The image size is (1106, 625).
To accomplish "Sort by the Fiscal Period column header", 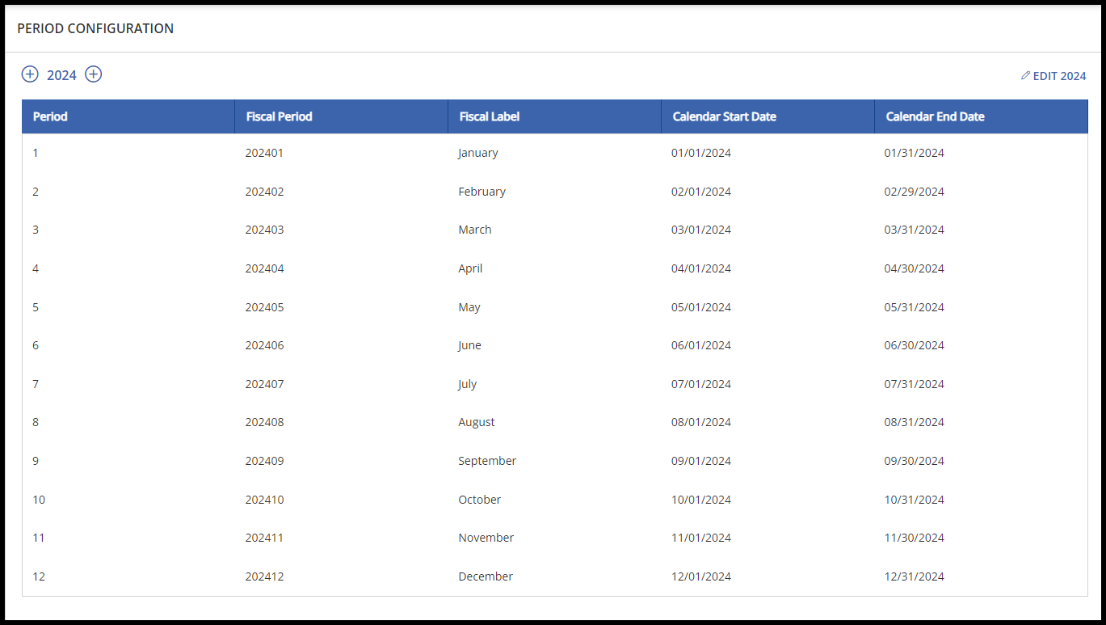I will [x=279, y=116].
